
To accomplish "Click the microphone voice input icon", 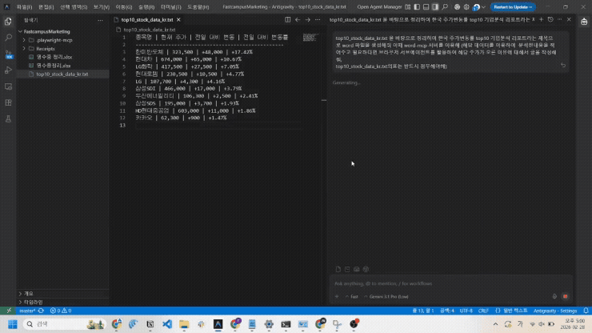I will 554,296.
